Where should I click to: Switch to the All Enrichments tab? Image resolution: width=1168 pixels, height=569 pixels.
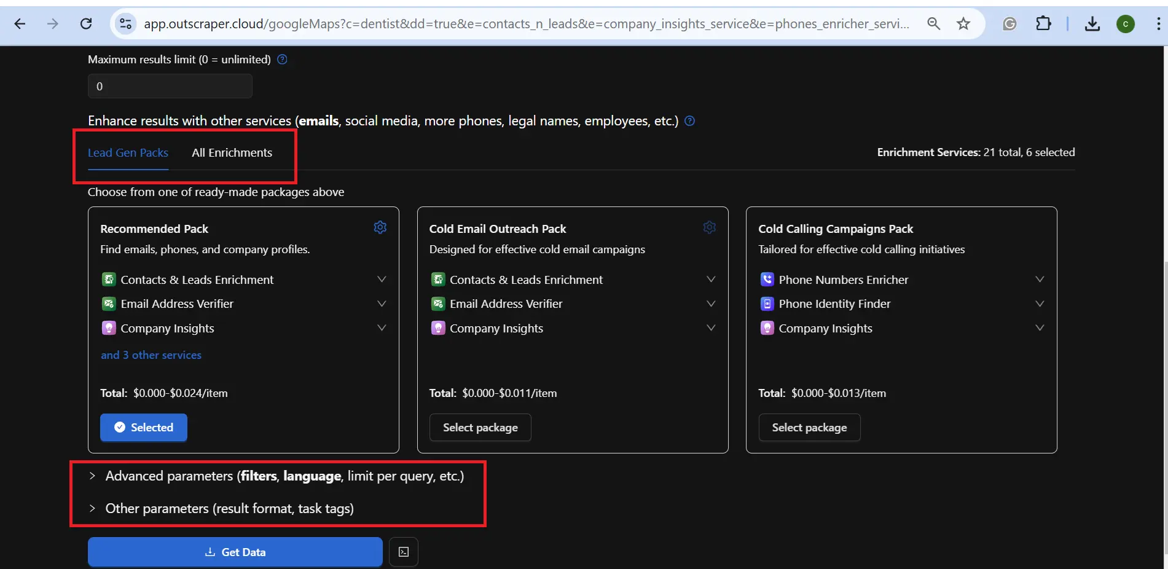click(232, 153)
